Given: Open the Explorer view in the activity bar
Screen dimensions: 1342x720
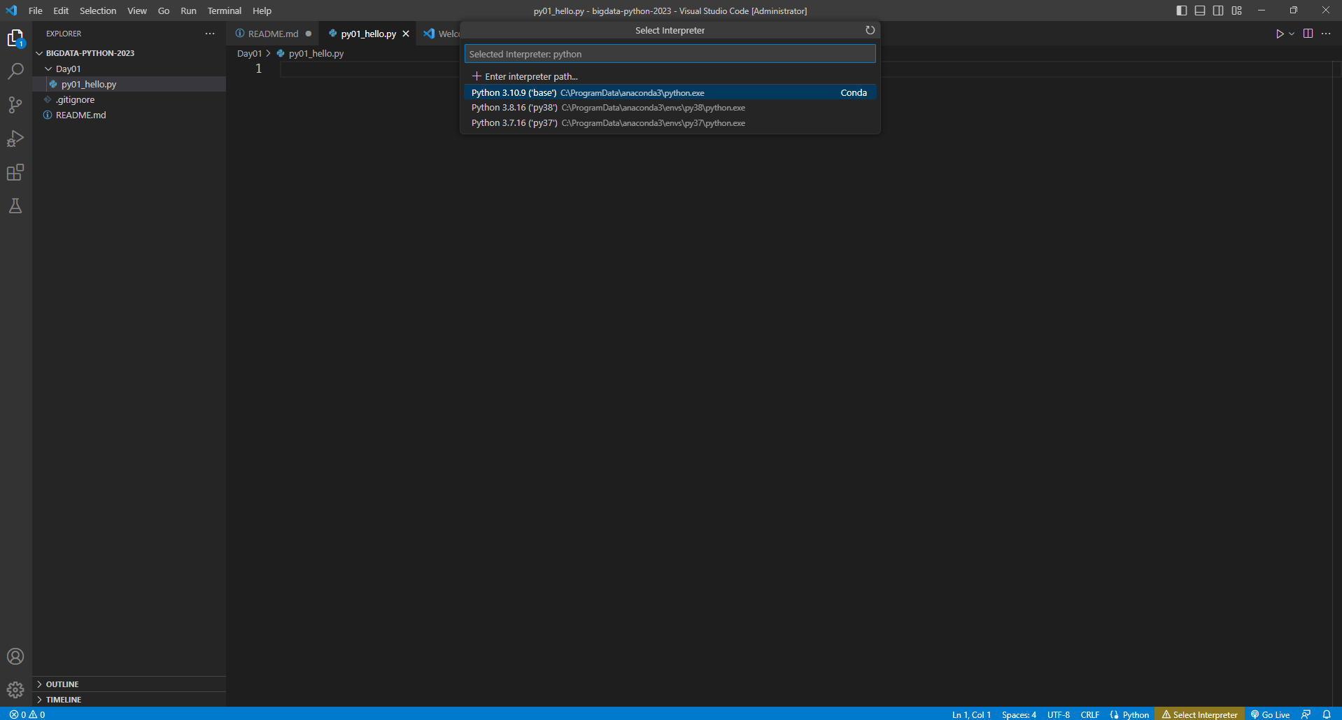Looking at the screenshot, I should click(x=15, y=38).
